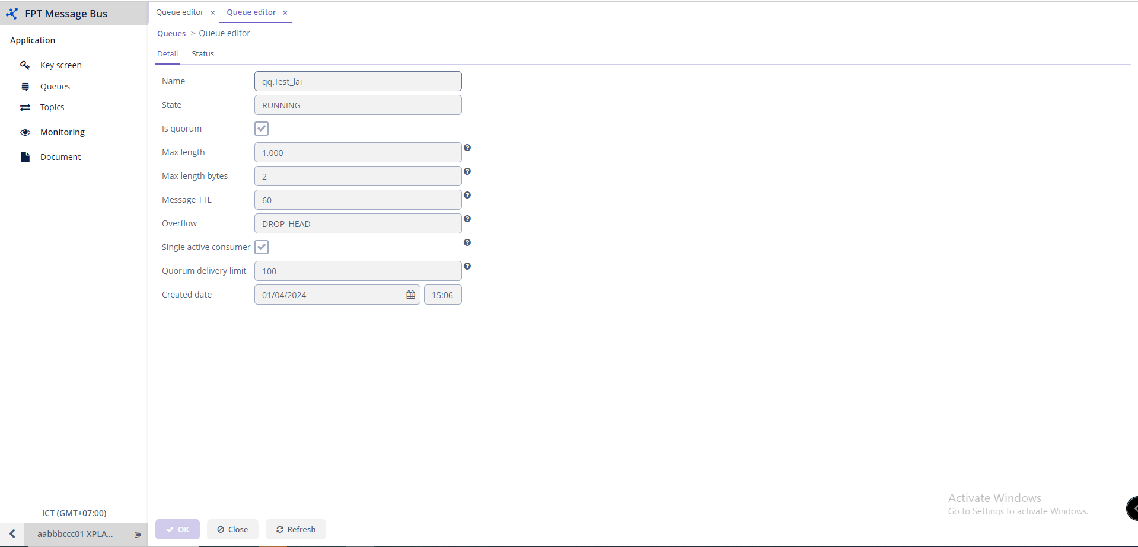Image resolution: width=1138 pixels, height=547 pixels.
Task: Click the Monitoring eye icon
Action: [25, 132]
